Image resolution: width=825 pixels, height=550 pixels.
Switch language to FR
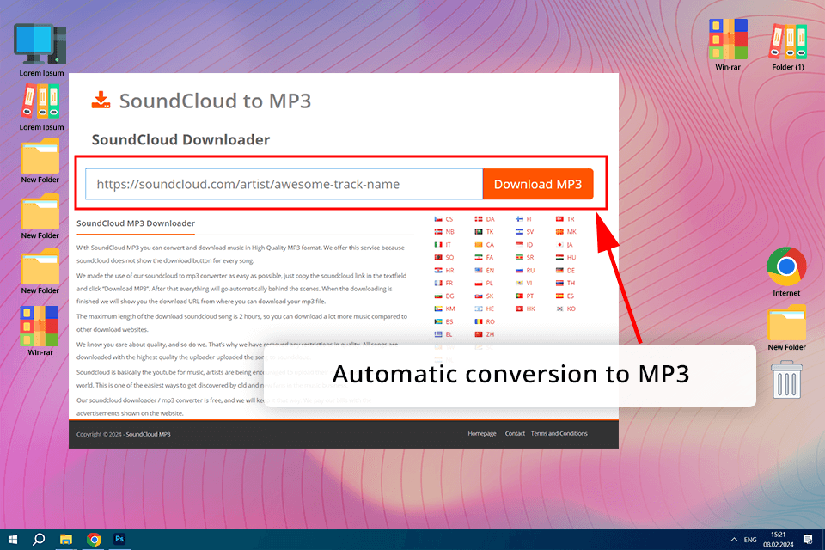[449, 283]
